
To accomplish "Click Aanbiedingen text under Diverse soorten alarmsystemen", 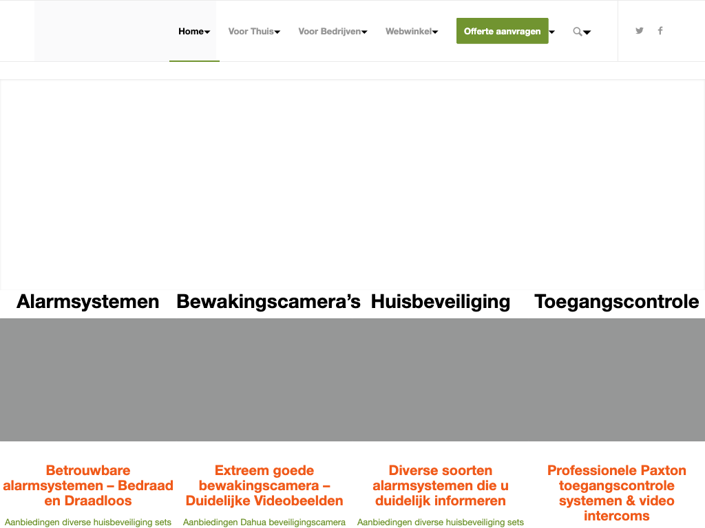I will tap(441, 522).
